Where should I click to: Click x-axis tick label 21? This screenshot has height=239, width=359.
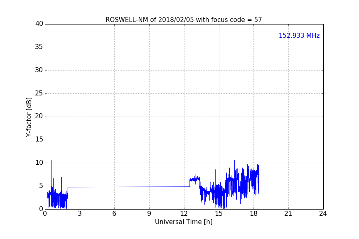[288, 214]
